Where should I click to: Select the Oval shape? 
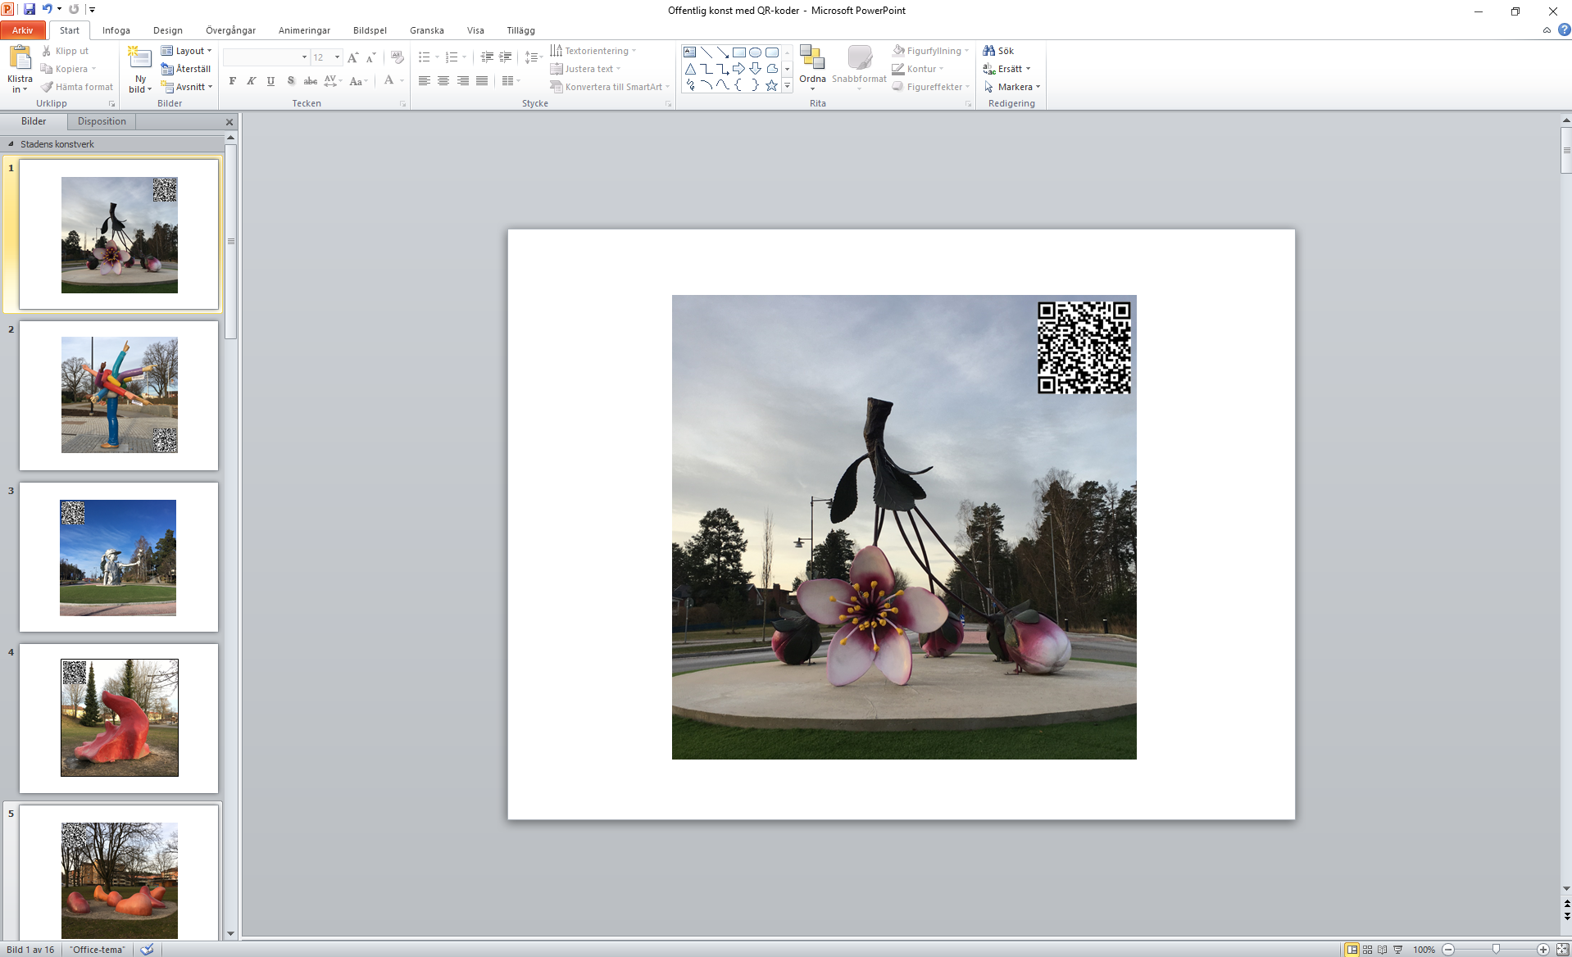[755, 52]
